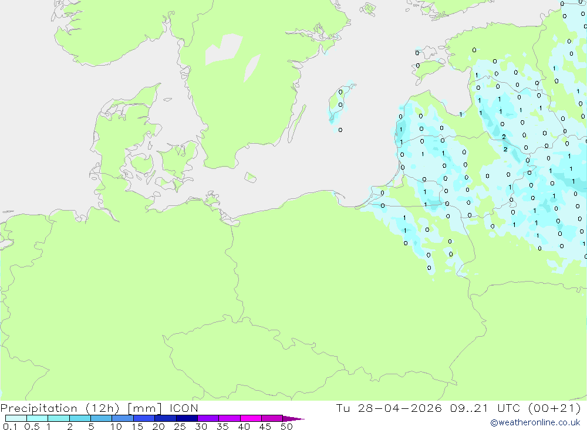The image size is (587, 430).
Task: Click the 25–30 mm navy legend swatch
Action: pyautogui.click(x=187, y=418)
